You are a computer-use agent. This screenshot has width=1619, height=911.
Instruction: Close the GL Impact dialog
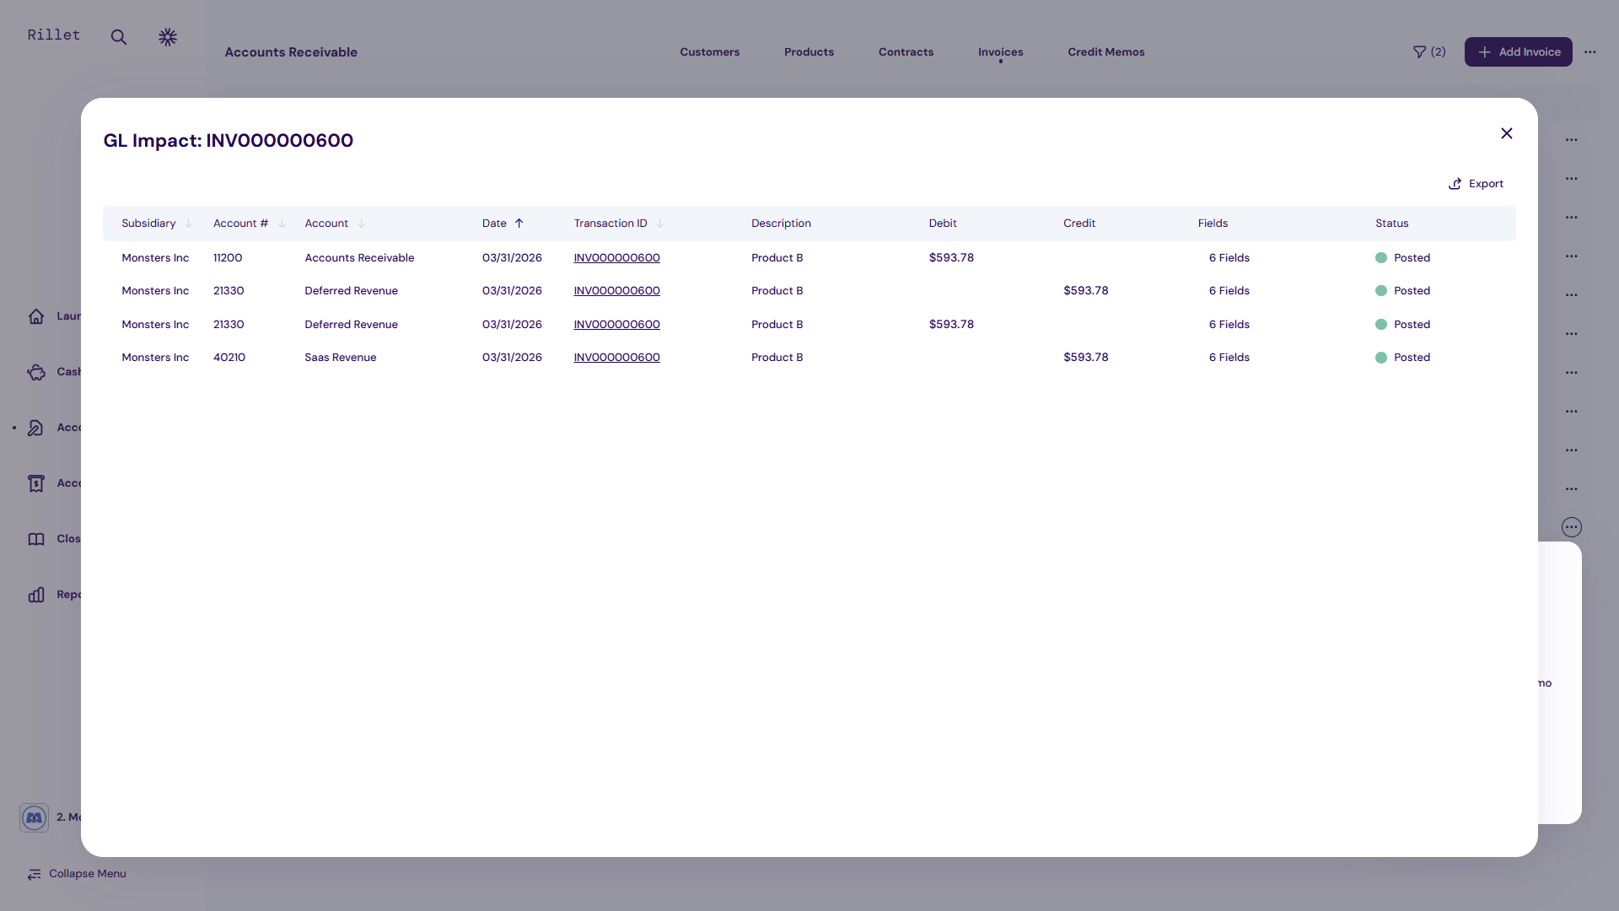pyautogui.click(x=1506, y=133)
